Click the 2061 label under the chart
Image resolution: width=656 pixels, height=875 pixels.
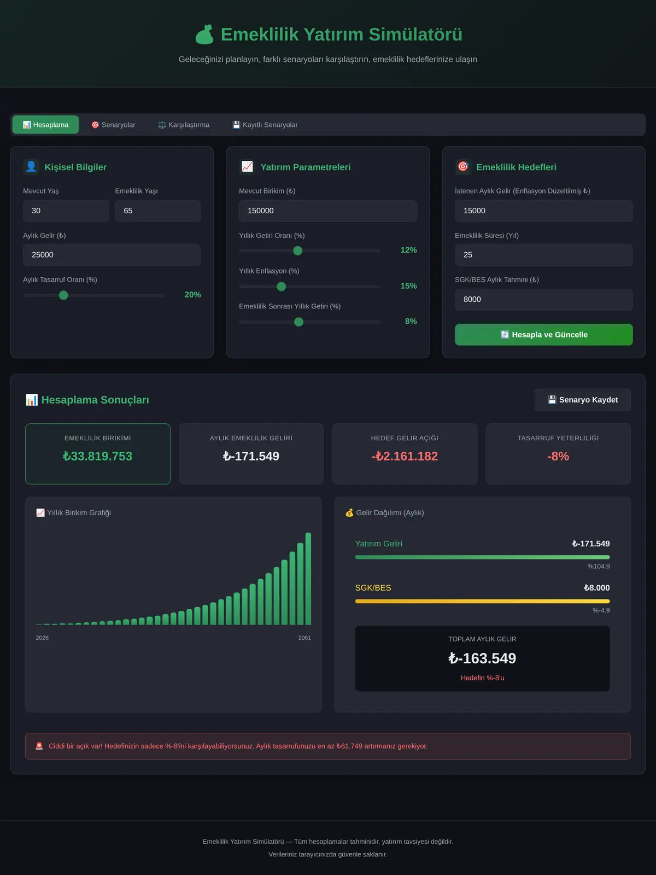(304, 638)
